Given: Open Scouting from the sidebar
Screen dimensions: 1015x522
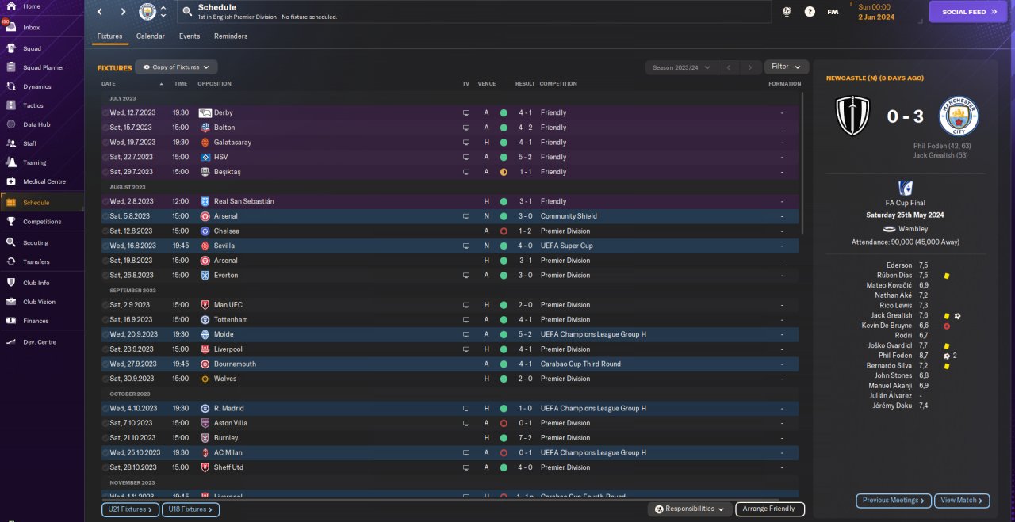Looking at the screenshot, I should [x=36, y=242].
